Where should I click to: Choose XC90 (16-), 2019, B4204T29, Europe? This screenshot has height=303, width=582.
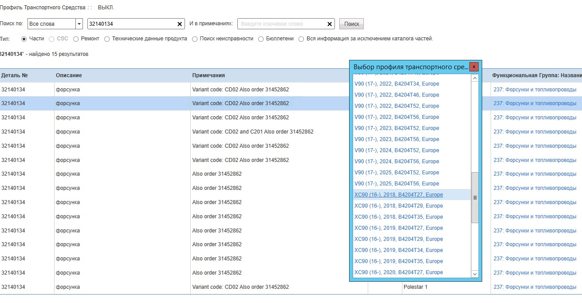(x=398, y=239)
